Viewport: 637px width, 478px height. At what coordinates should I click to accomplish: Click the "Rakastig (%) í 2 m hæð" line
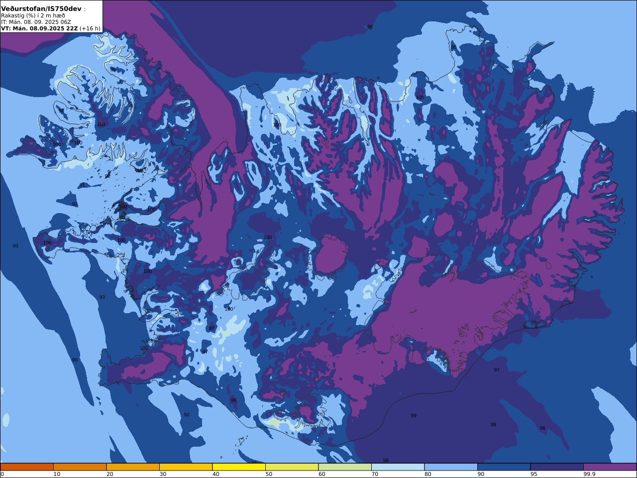coord(33,15)
